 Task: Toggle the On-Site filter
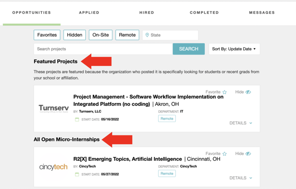101,35
